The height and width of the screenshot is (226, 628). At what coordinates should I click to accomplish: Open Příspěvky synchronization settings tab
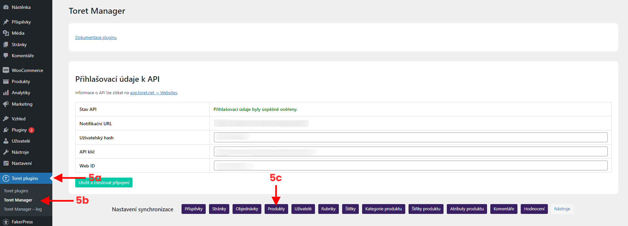(194, 209)
